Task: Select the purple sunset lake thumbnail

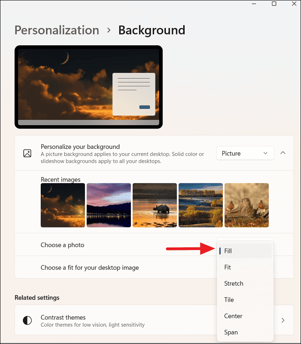Action: coord(109,205)
